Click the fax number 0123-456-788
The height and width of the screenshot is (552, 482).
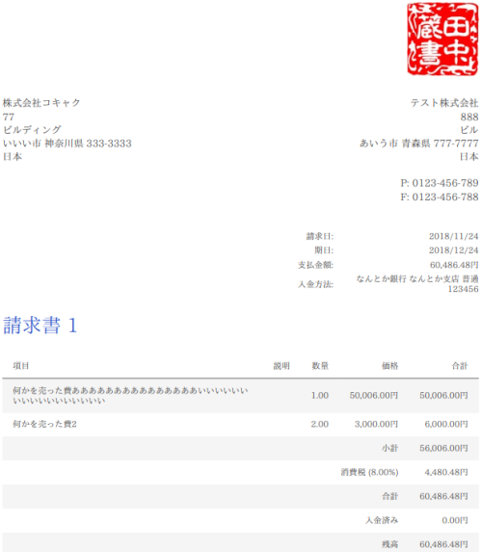[445, 197]
